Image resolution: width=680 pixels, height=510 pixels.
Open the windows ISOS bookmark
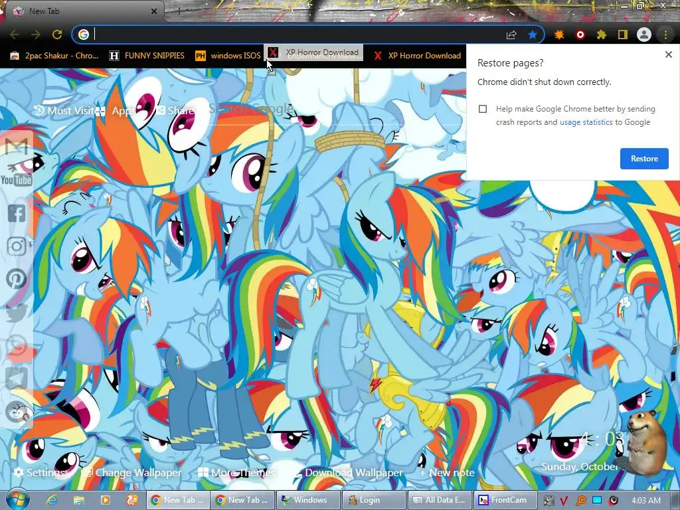pyautogui.click(x=228, y=56)
